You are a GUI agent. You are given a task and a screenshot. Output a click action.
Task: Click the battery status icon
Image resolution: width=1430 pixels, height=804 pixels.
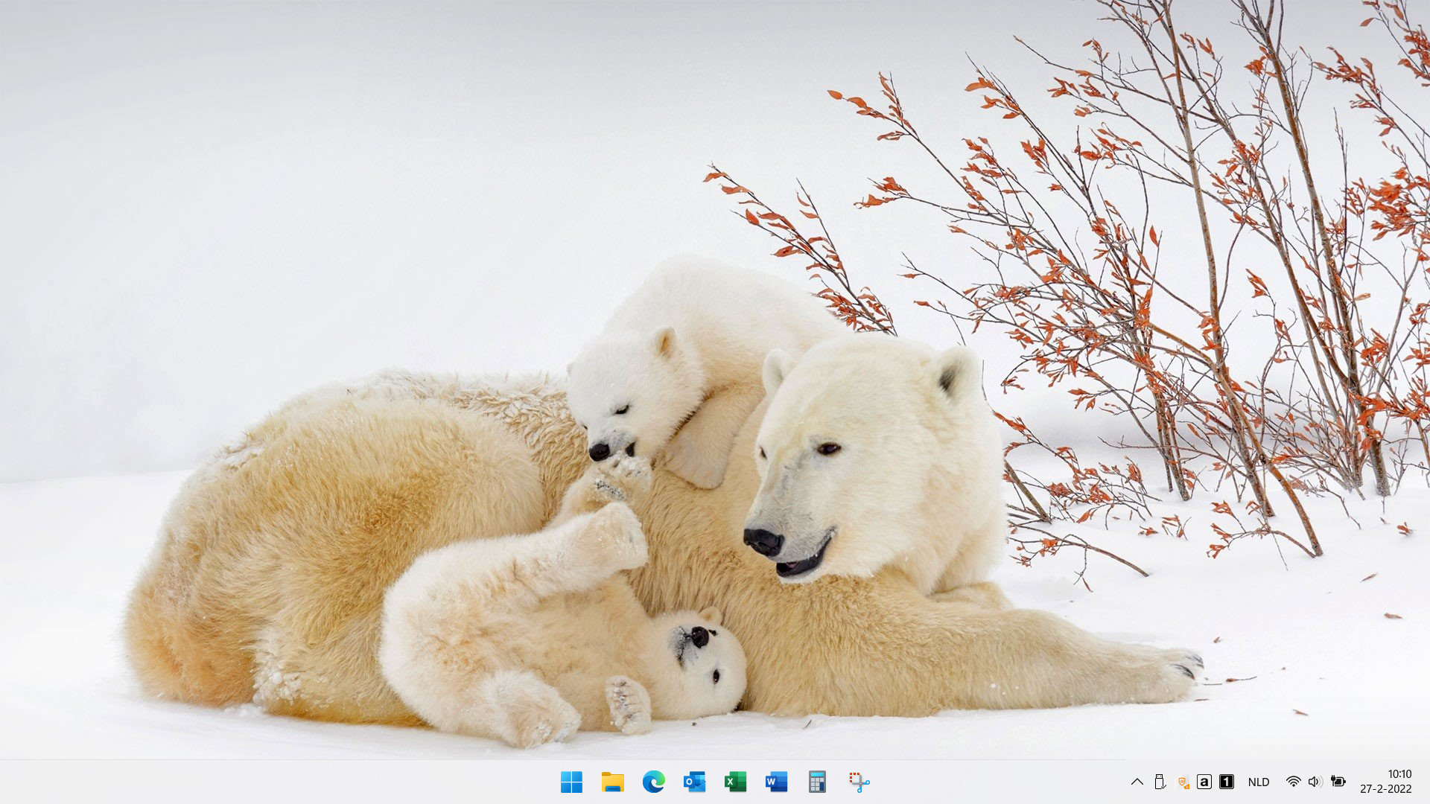1338,782
